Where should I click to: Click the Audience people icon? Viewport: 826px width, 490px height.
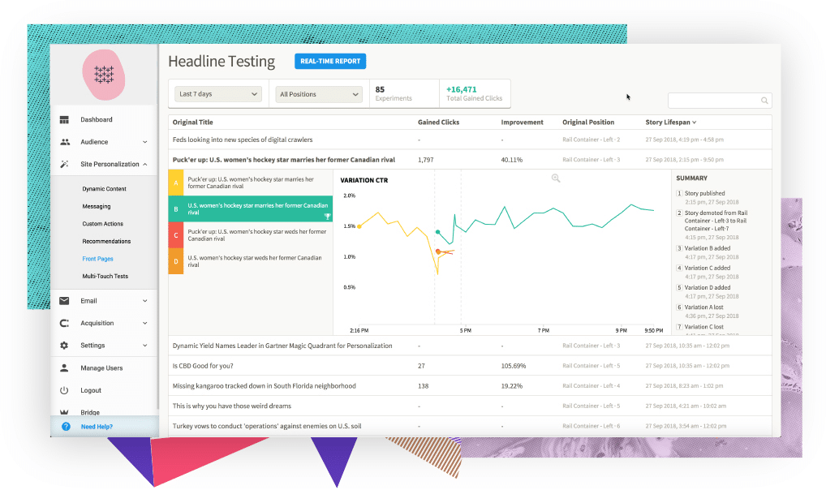(65, 142)
